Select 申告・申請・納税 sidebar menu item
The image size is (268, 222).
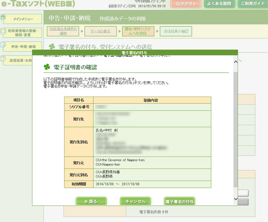click(x=23, y=46)
